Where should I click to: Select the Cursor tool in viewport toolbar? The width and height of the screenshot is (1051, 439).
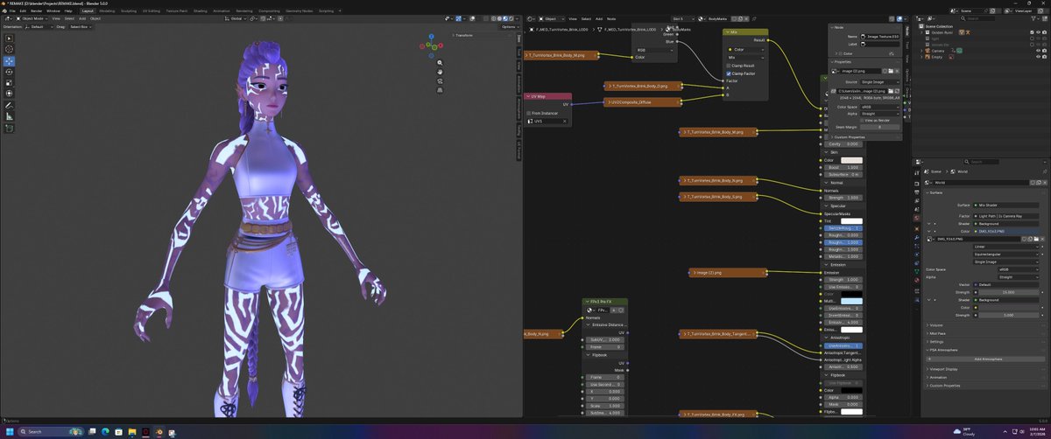click(10, 49)
